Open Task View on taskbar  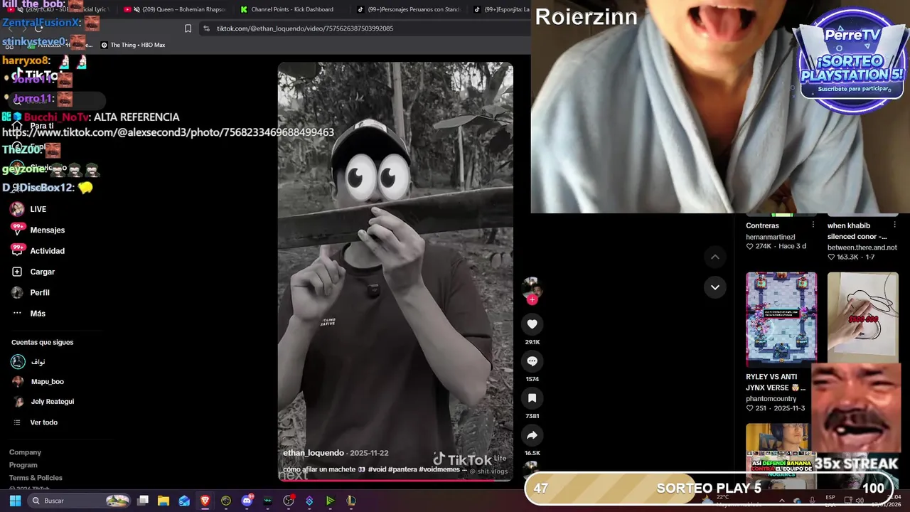pos(143,501)
